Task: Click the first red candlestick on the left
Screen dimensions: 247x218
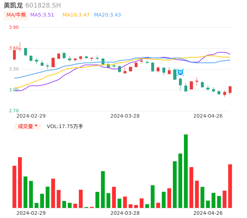Action: [14, 55]
